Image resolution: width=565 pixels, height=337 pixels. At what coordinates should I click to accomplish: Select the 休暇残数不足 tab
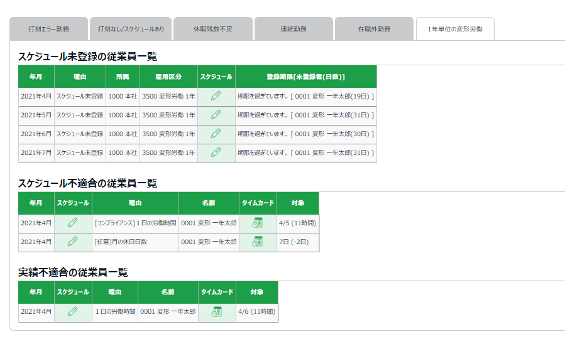point(213,29)
